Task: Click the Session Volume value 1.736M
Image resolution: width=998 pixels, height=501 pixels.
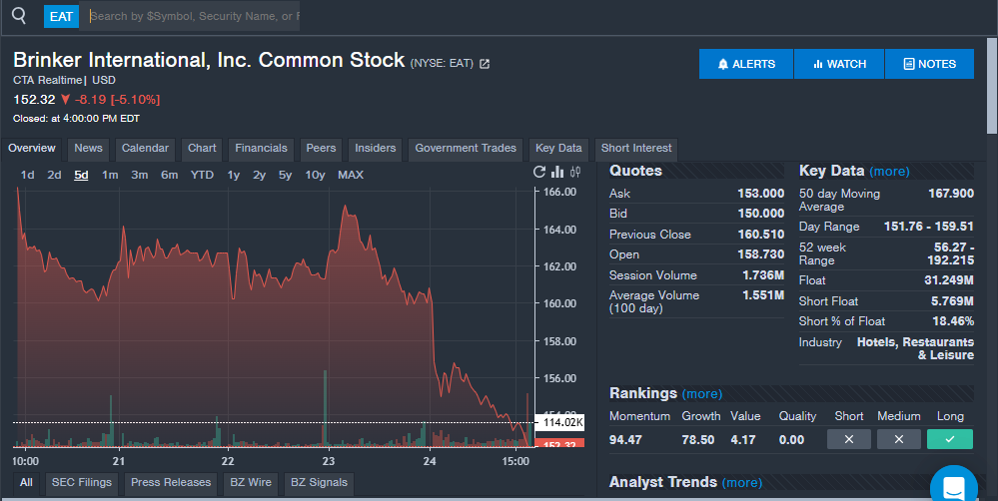Action: 763,275
